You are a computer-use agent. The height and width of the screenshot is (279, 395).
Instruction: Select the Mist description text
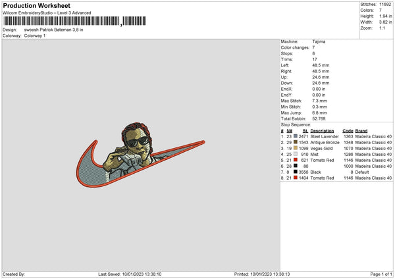[315, 155]
